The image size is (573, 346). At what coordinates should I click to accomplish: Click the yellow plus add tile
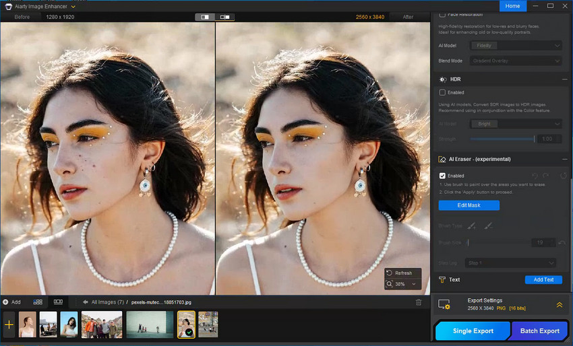(9, 324)
